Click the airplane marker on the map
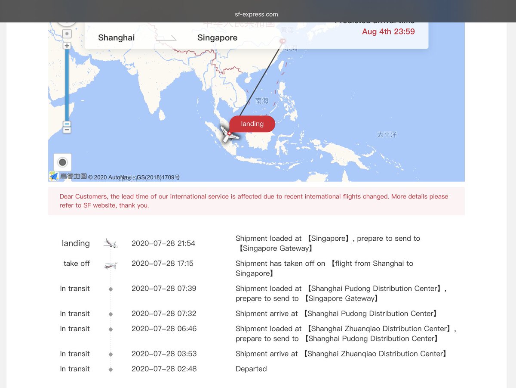 (x=228, y=135)
